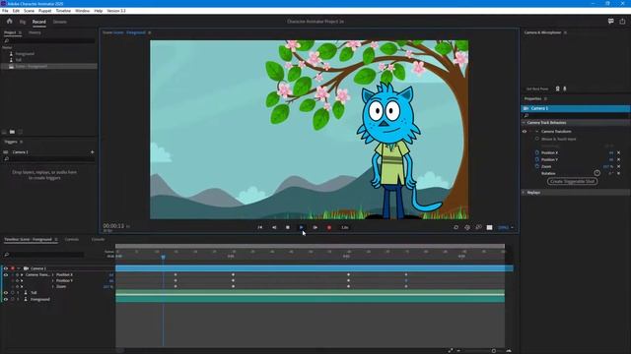The height and width of the screenshot is (354, 631).
Task: Open the File menu
Action: [5, 11]
